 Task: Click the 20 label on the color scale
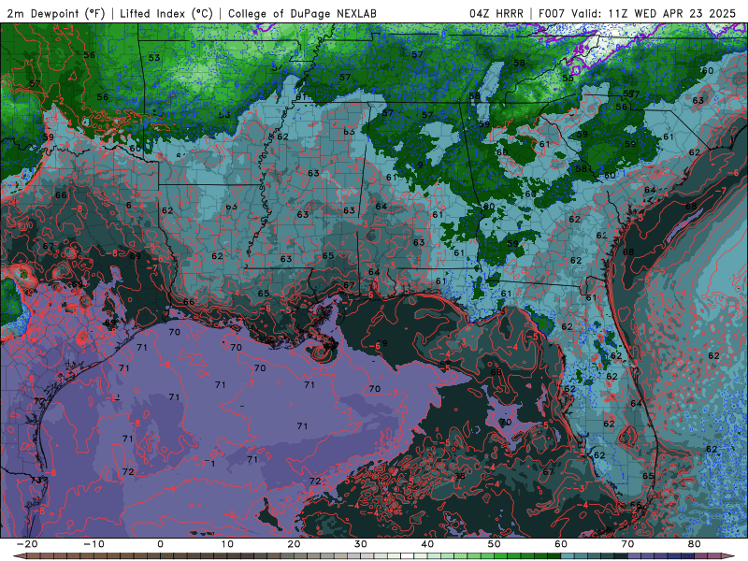click(294, 544)
